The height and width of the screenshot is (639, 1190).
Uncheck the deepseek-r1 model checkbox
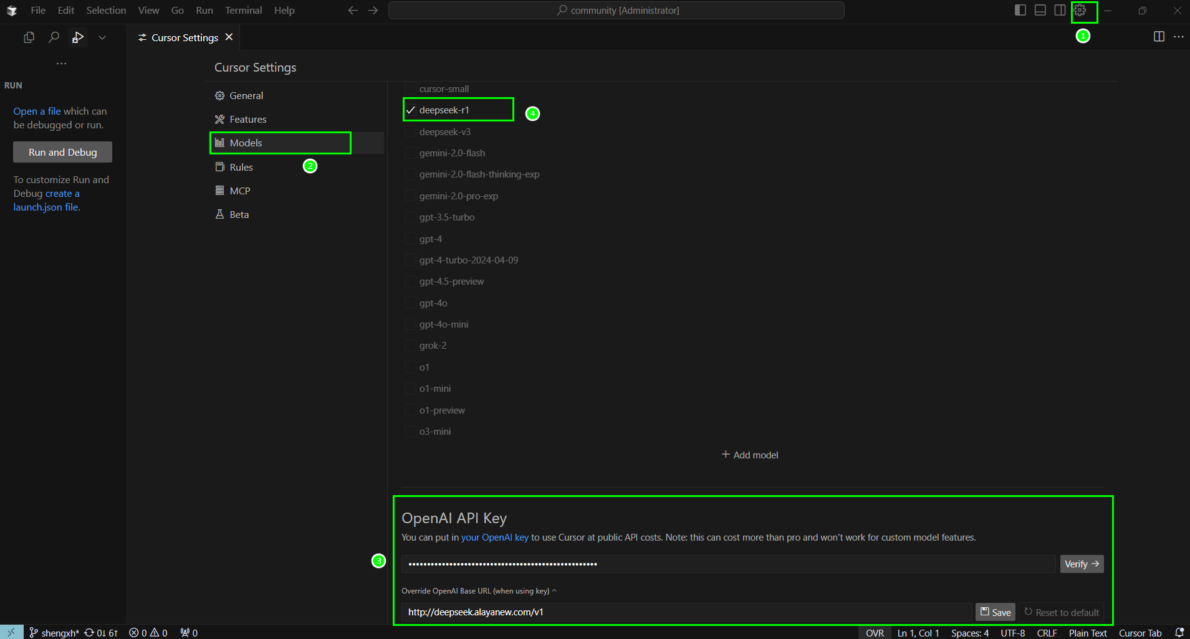411,110
